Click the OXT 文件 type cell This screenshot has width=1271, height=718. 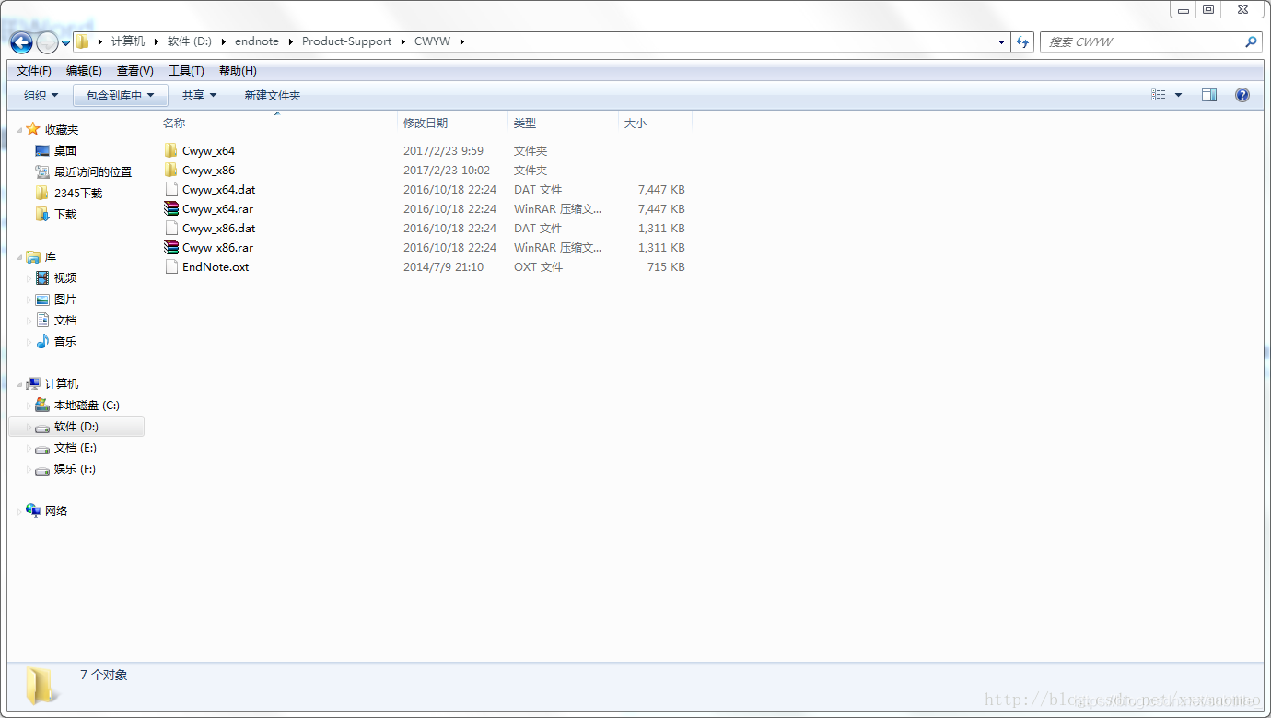click(x=538, y=266)
